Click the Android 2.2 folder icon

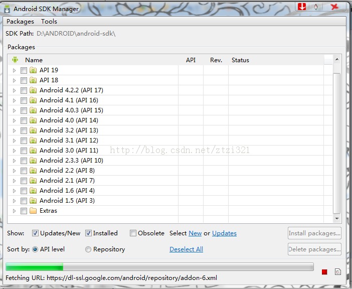pos(33,171)
